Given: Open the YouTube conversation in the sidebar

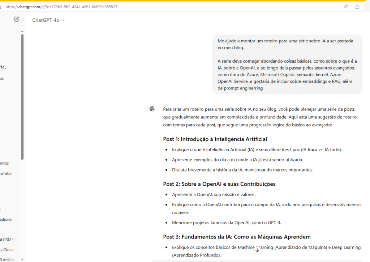Looking at the screenshot, I should coord(5,173).
